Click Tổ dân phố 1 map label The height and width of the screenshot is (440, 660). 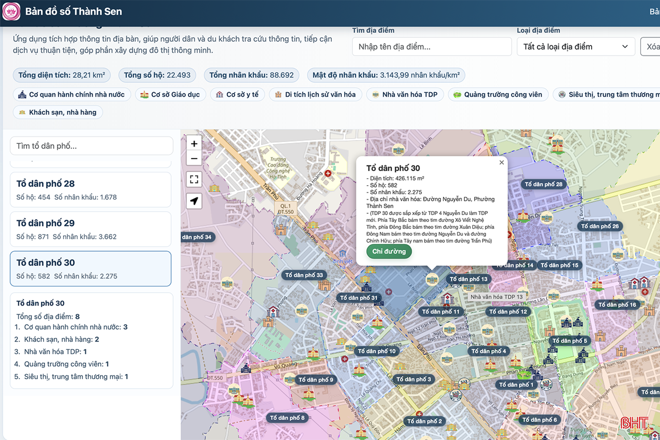coord(516,385)
